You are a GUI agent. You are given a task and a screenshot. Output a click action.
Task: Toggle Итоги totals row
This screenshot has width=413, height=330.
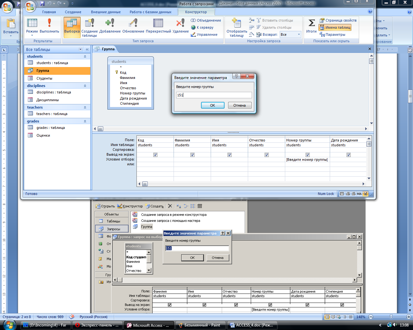(x=311, y=26)
